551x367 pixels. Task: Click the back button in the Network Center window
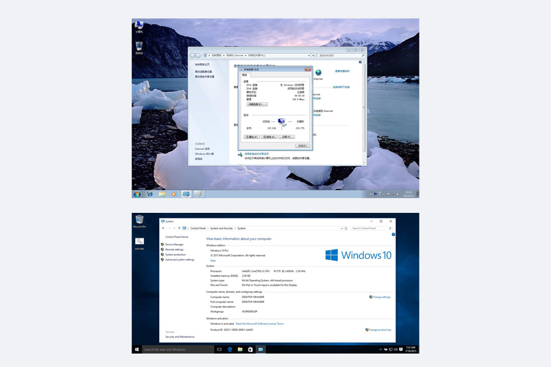(193, 56)
